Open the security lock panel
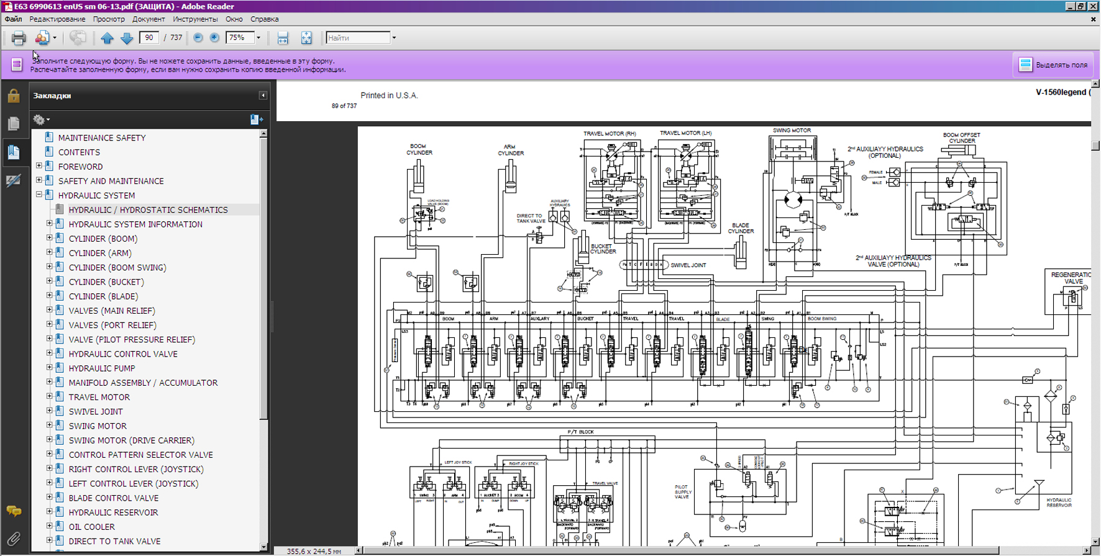The width and height of the screenshot is (1101, 556). 14,96
